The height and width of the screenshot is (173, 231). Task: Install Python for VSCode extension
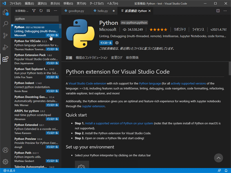point(52,49)
